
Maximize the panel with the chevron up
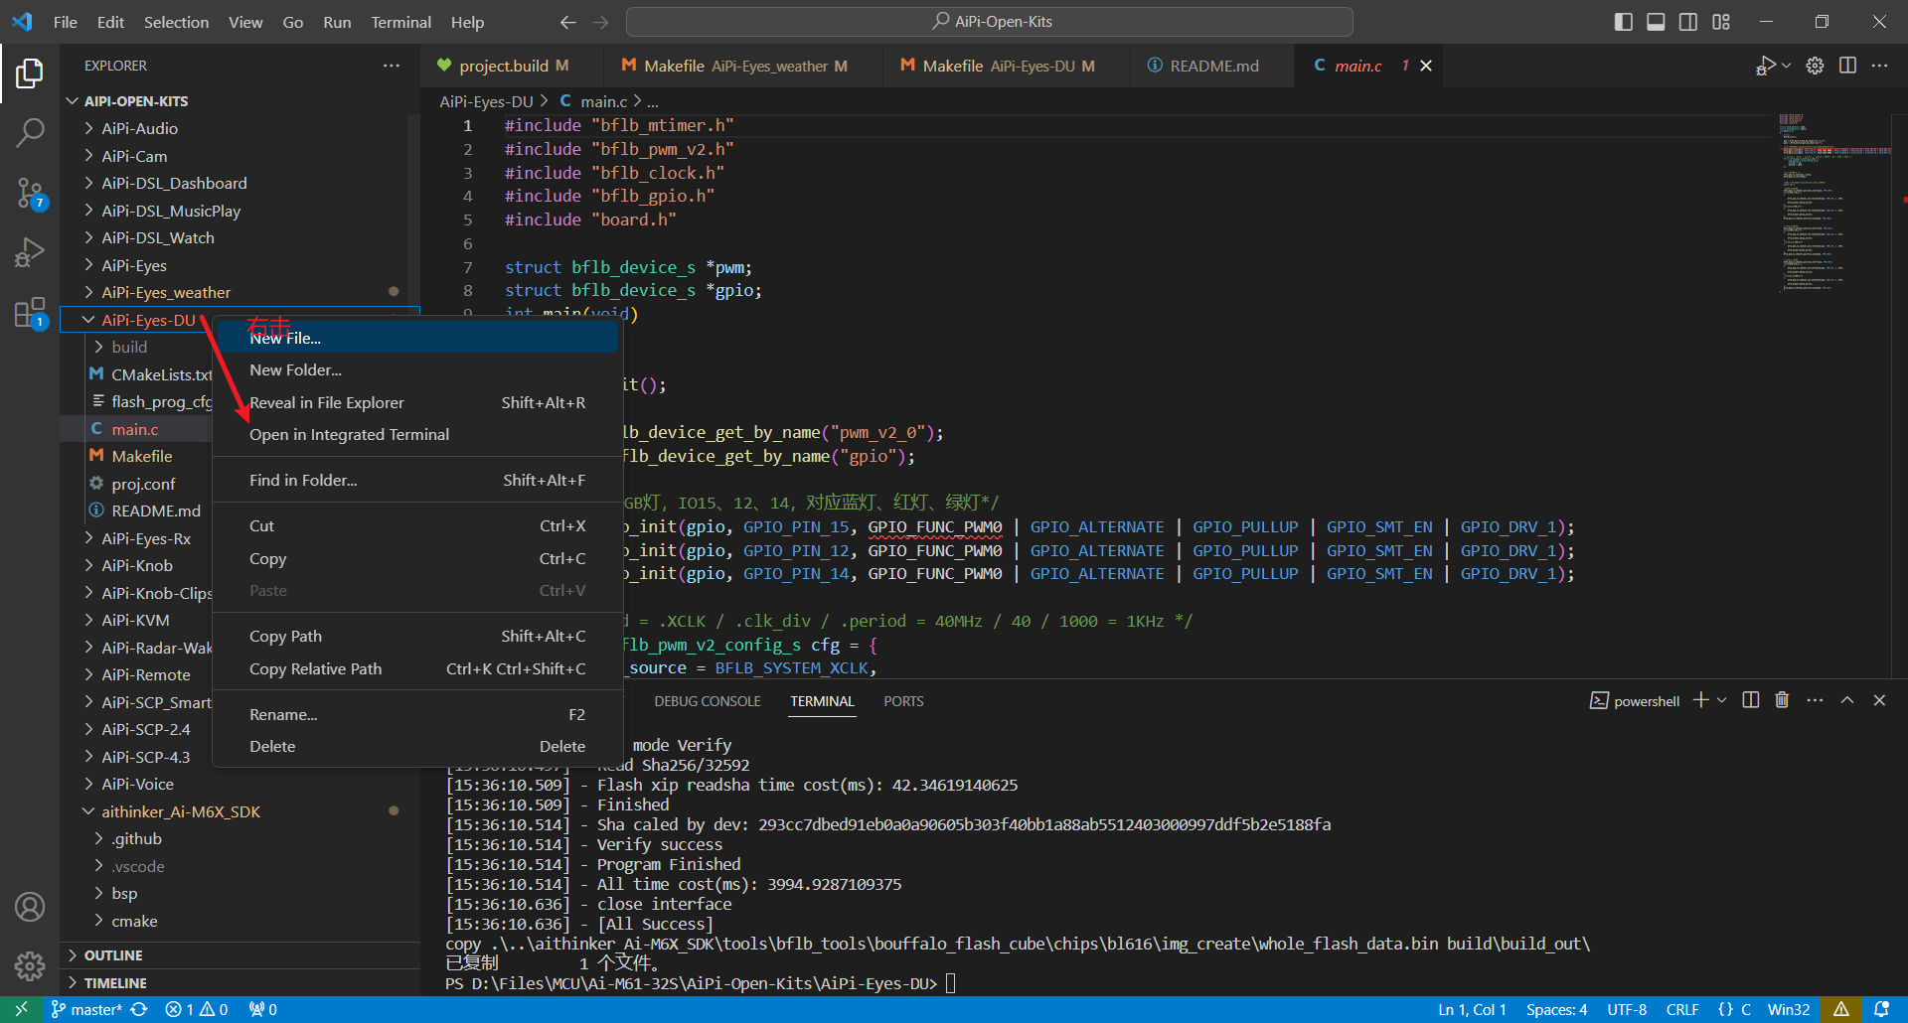tap(1847, 700)
